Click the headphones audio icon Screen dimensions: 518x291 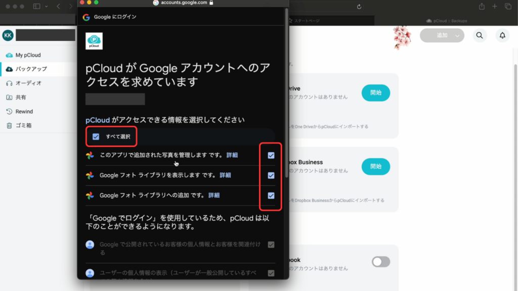coord(9,83)
